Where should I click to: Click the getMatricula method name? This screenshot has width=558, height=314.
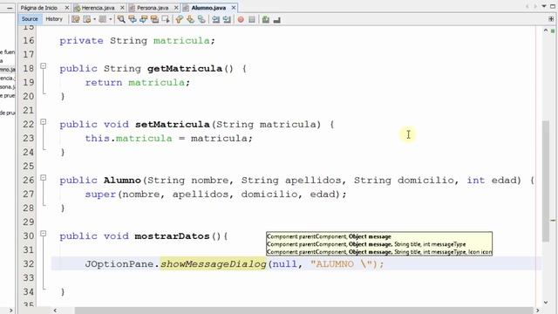pos(184,69)
